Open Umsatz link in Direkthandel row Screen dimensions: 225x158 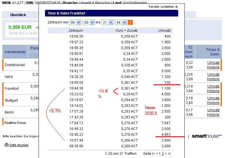pos(213,63)
